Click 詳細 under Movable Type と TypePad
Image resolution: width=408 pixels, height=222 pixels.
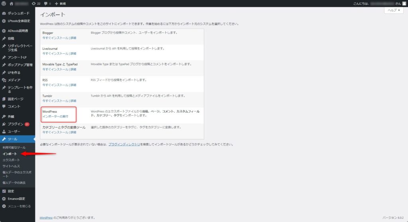pos(73,69)
